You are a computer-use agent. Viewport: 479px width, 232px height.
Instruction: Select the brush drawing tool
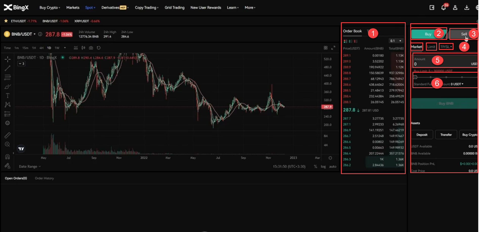pos(8,87)
